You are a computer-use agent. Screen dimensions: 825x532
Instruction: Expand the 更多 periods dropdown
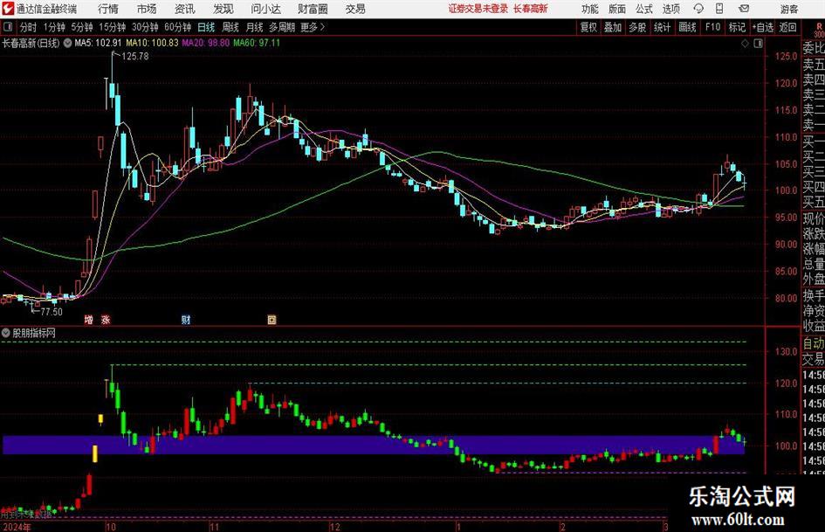click(313, 27)
